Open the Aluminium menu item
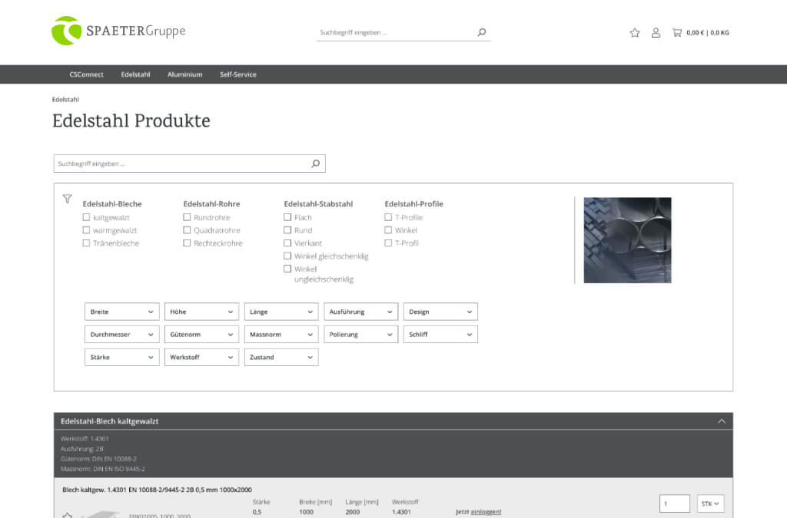 click(184, 74)
